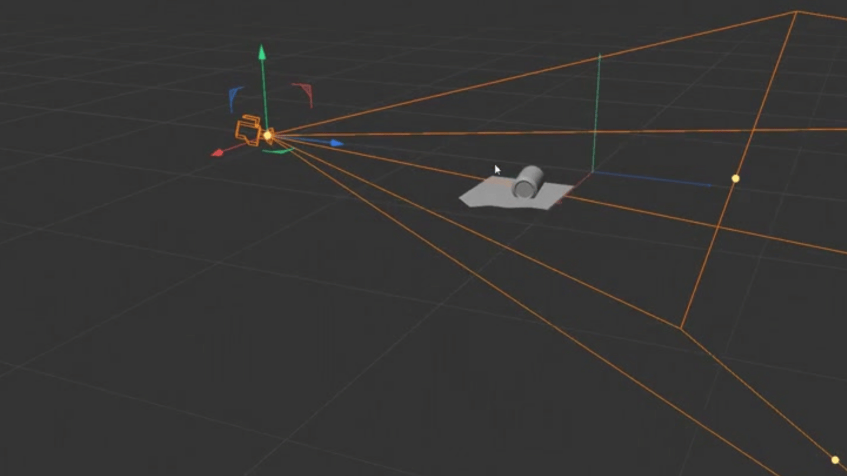Click the yellow handle on frustum right edge

[735, 178]
